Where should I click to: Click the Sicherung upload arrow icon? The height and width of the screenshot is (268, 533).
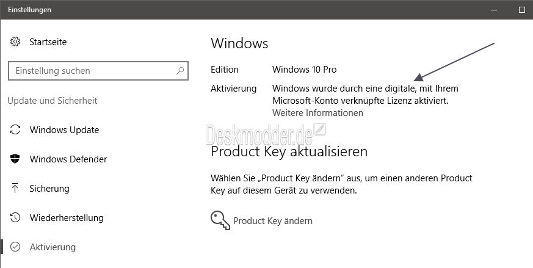click(15, 188)
